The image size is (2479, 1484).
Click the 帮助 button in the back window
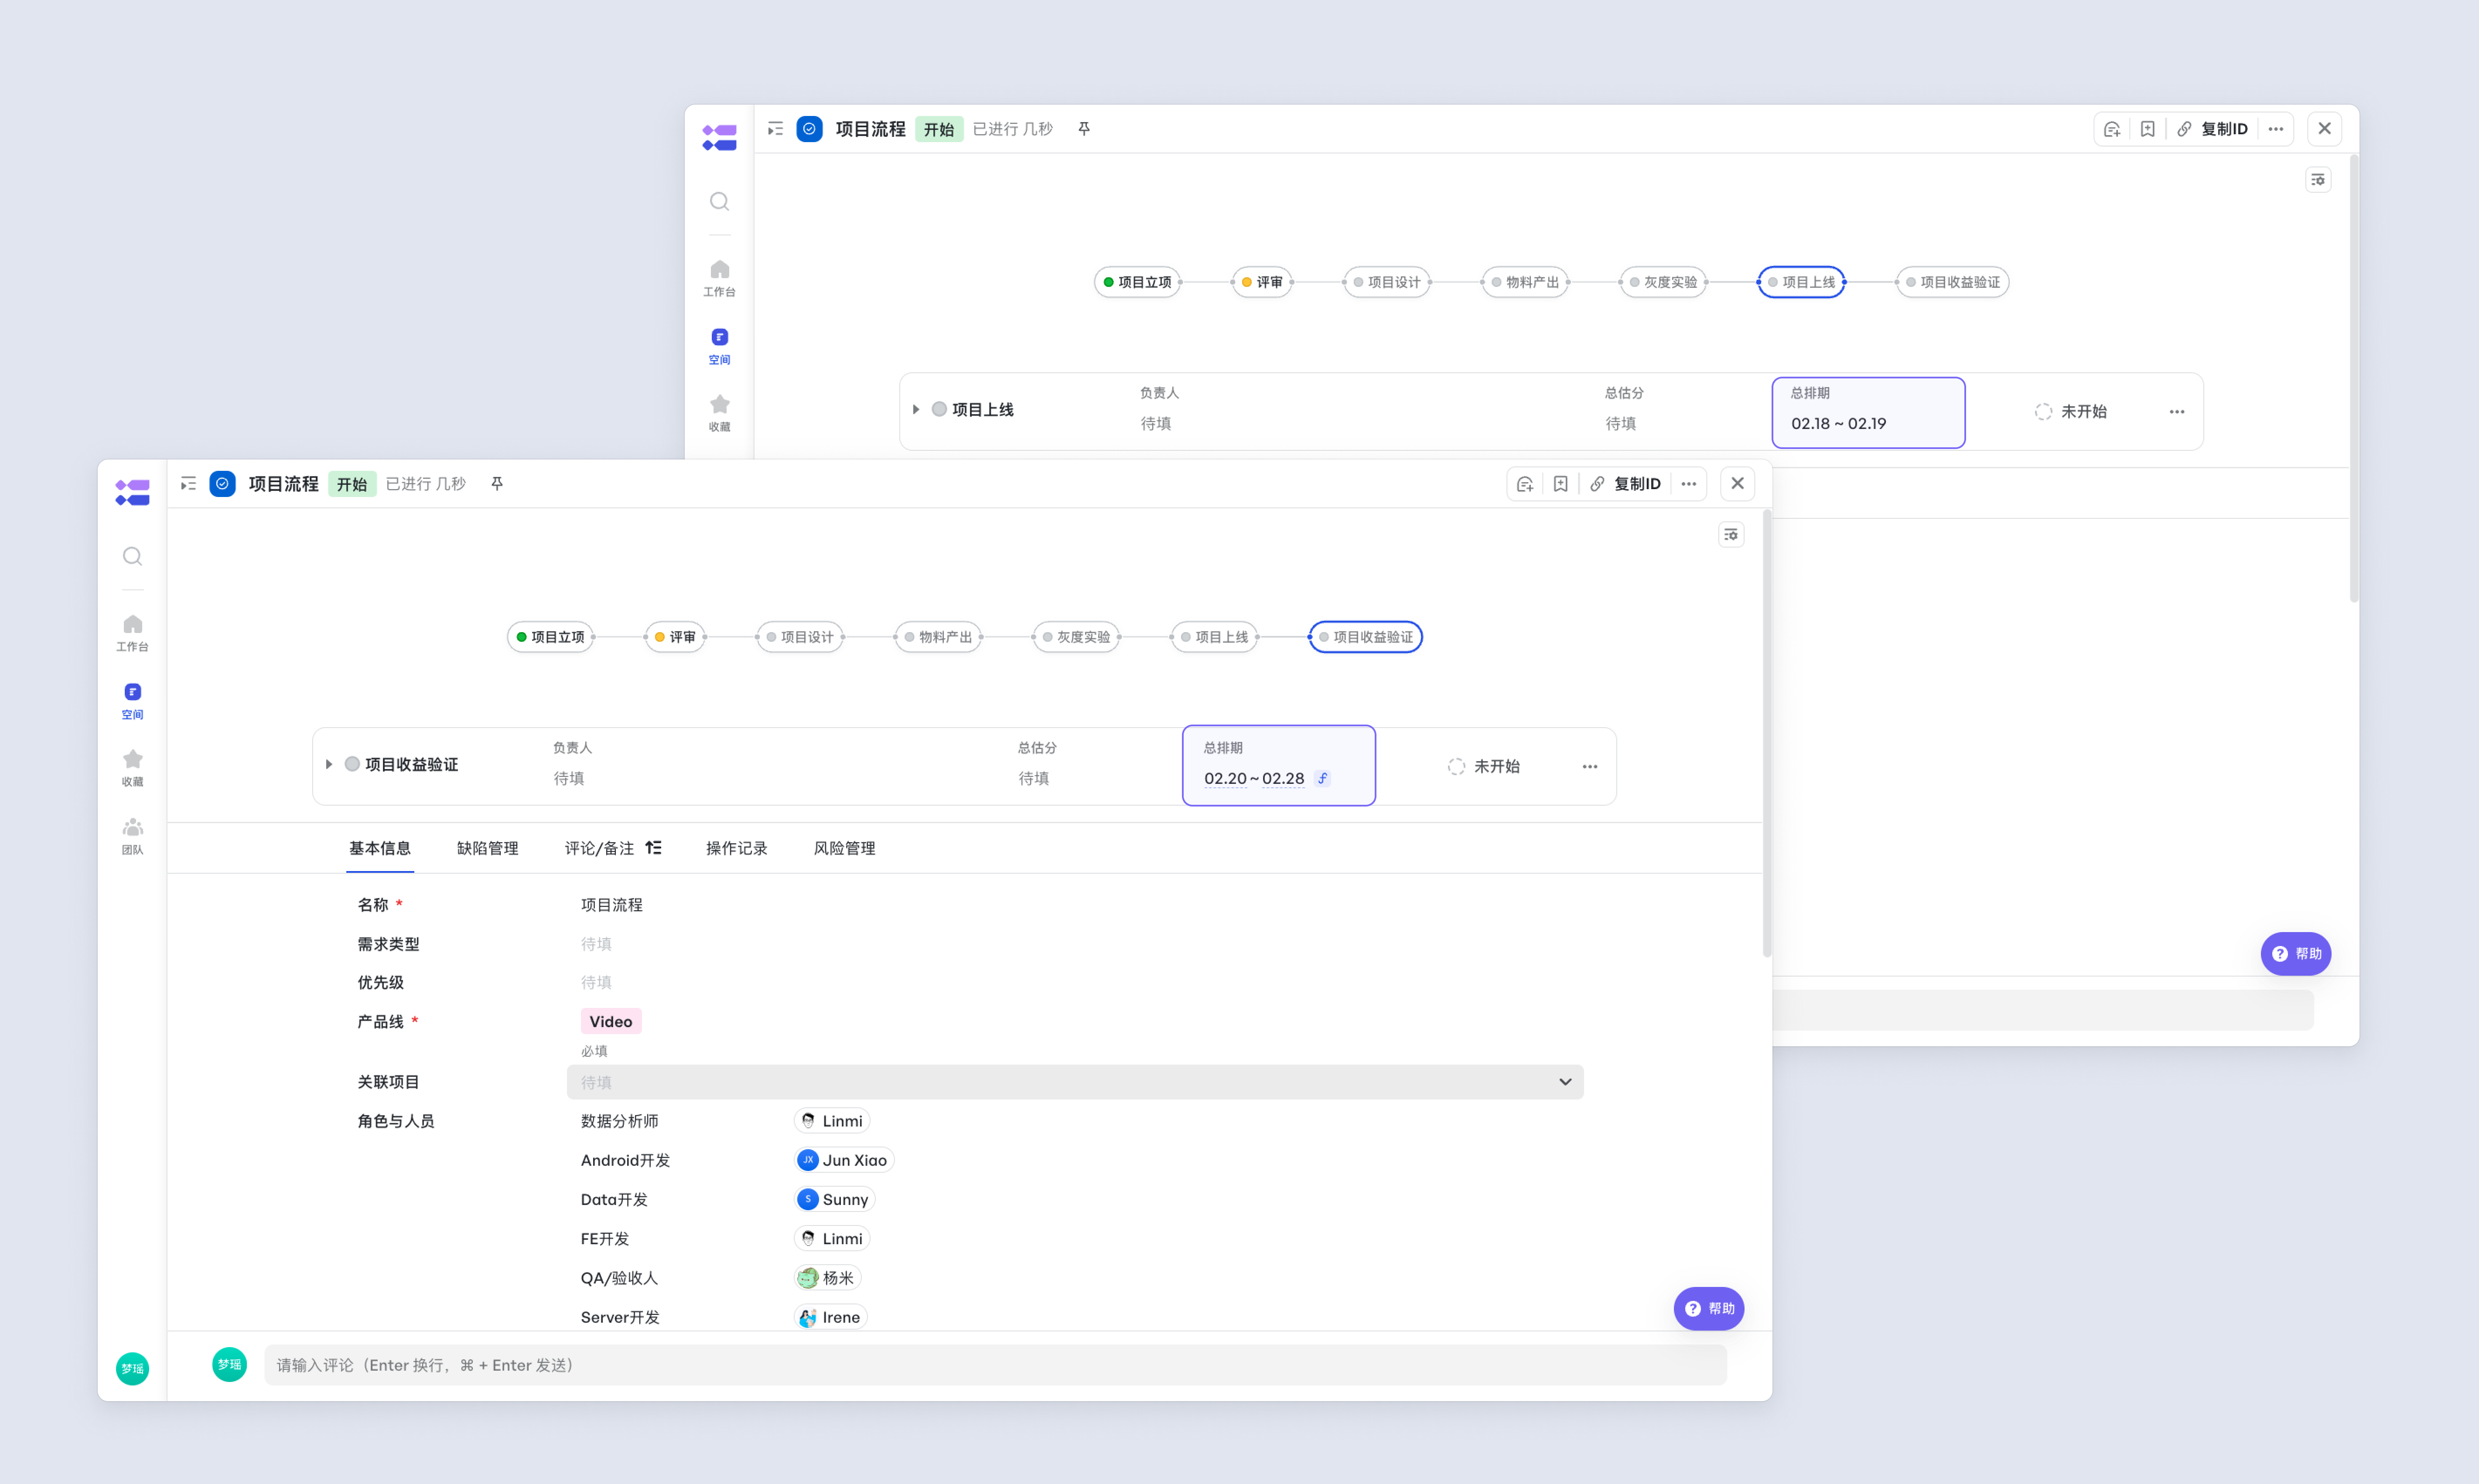[x=2296, y=953]
